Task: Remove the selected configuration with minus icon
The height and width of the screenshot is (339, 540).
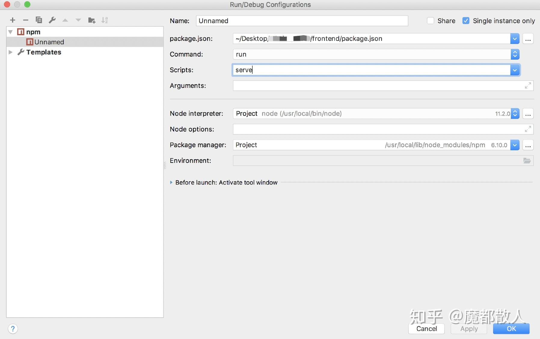Action: [x=26, y=20]
